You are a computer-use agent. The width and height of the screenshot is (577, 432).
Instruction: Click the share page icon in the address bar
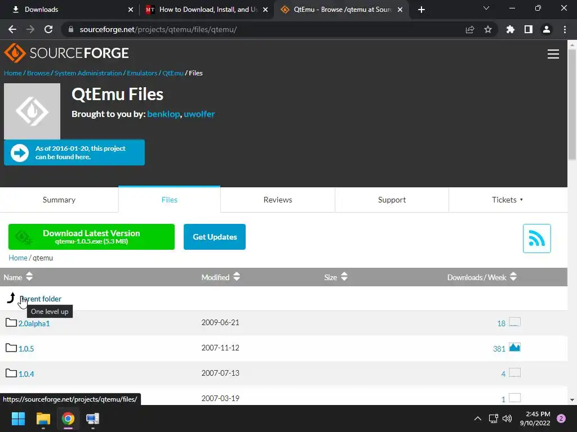coord(470,29)
